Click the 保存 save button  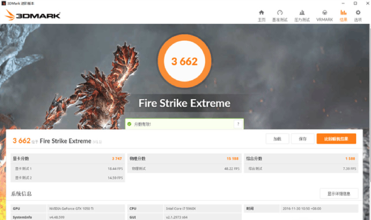coord(303,139)
